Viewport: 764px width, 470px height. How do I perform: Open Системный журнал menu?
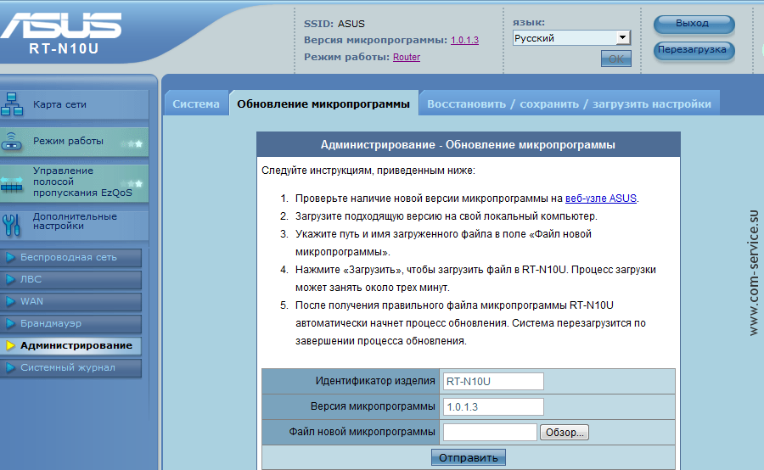tap(71, 367)
